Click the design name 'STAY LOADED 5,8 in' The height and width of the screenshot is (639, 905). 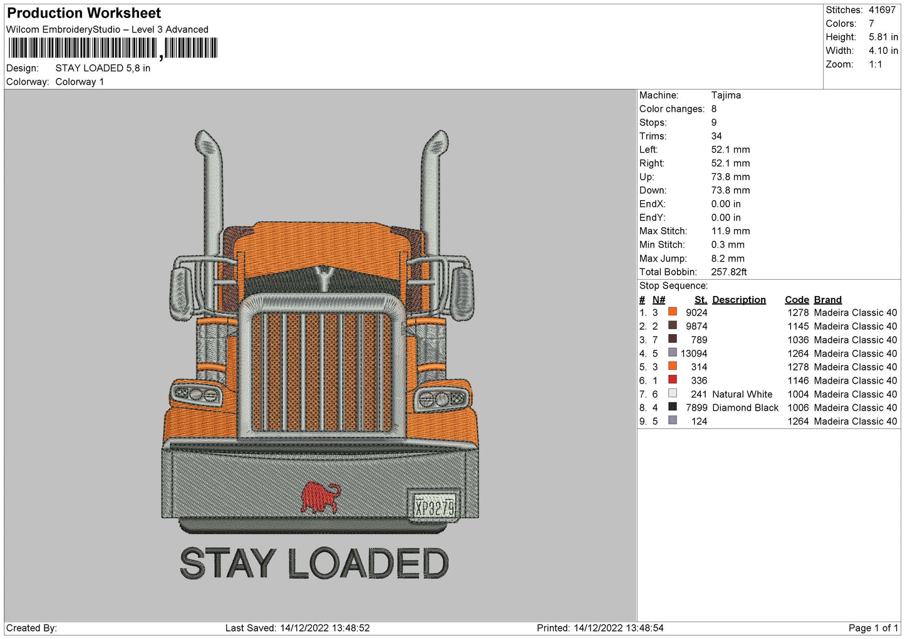point(103,68)
